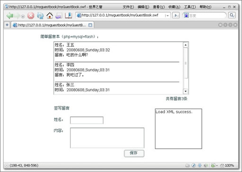The height and width of the screenshot is (172, 242).
Task: Open the 文件(F) menu
Action: [x=128, y=7]
